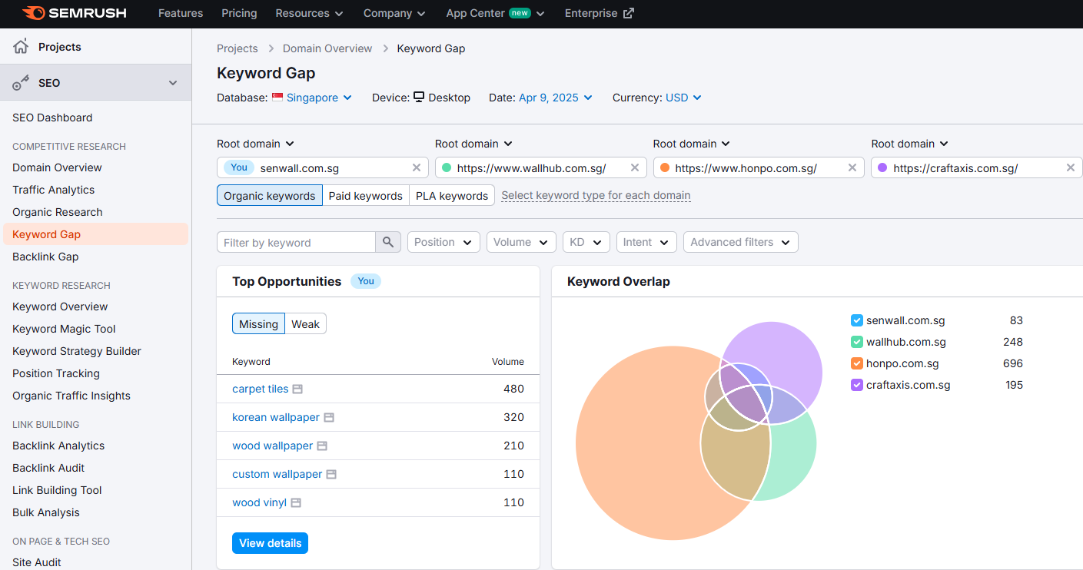Click the Desktop device monitor icon
1083x570 pixels.
(419, 98)
